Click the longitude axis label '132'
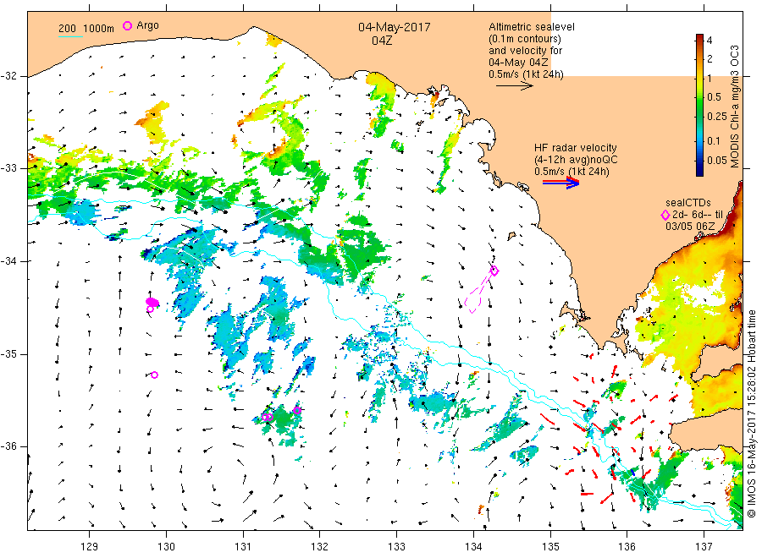 pos(320,547)
